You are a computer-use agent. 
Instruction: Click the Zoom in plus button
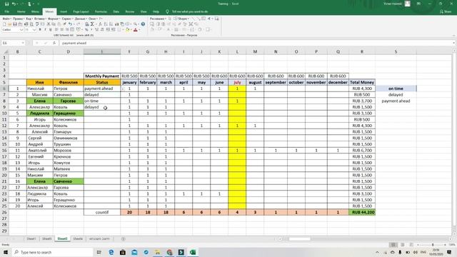point(445,245)
